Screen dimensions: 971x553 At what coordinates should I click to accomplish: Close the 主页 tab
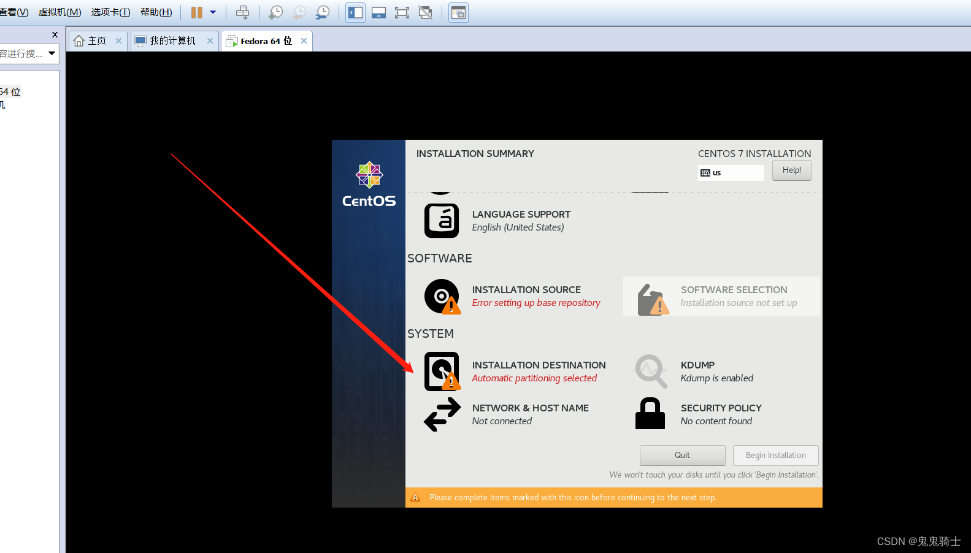point(118,41)
